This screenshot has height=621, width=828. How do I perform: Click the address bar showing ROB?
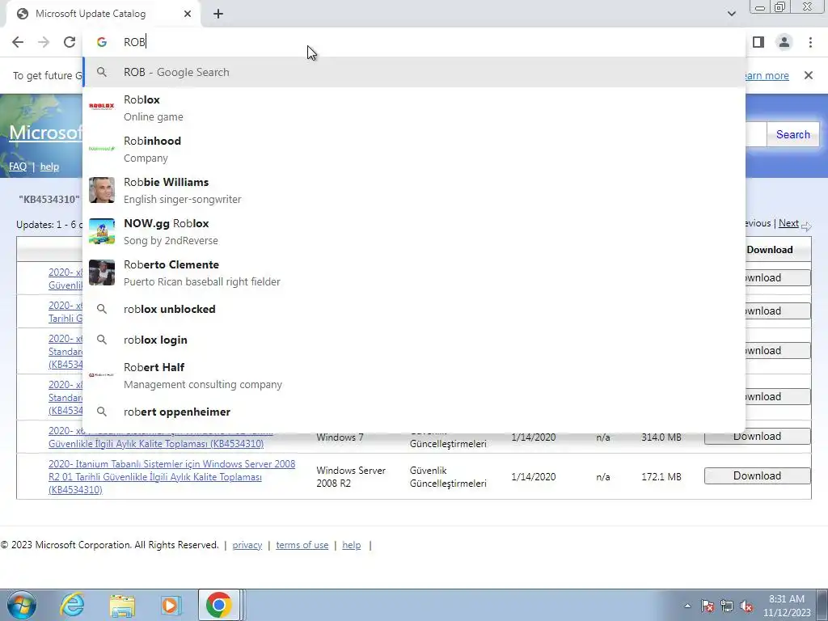(x=414, y=42)
